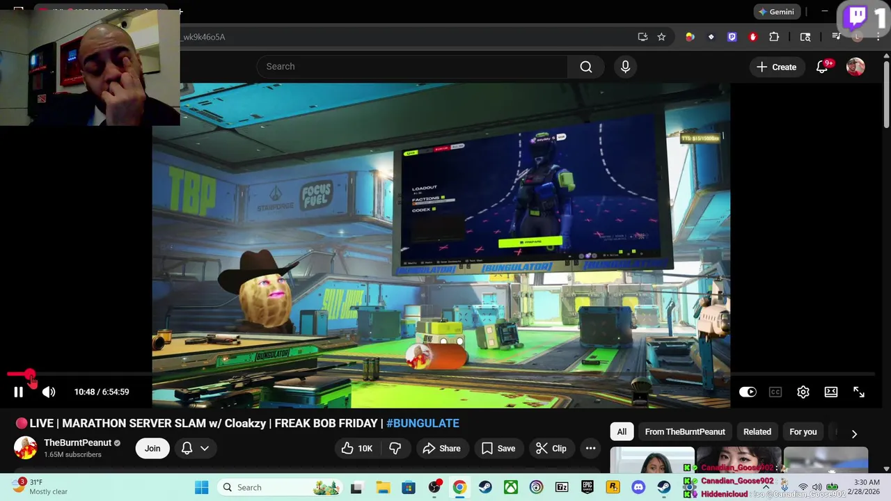
Task: Pause the video with the pause button
Action: (18, 392)
